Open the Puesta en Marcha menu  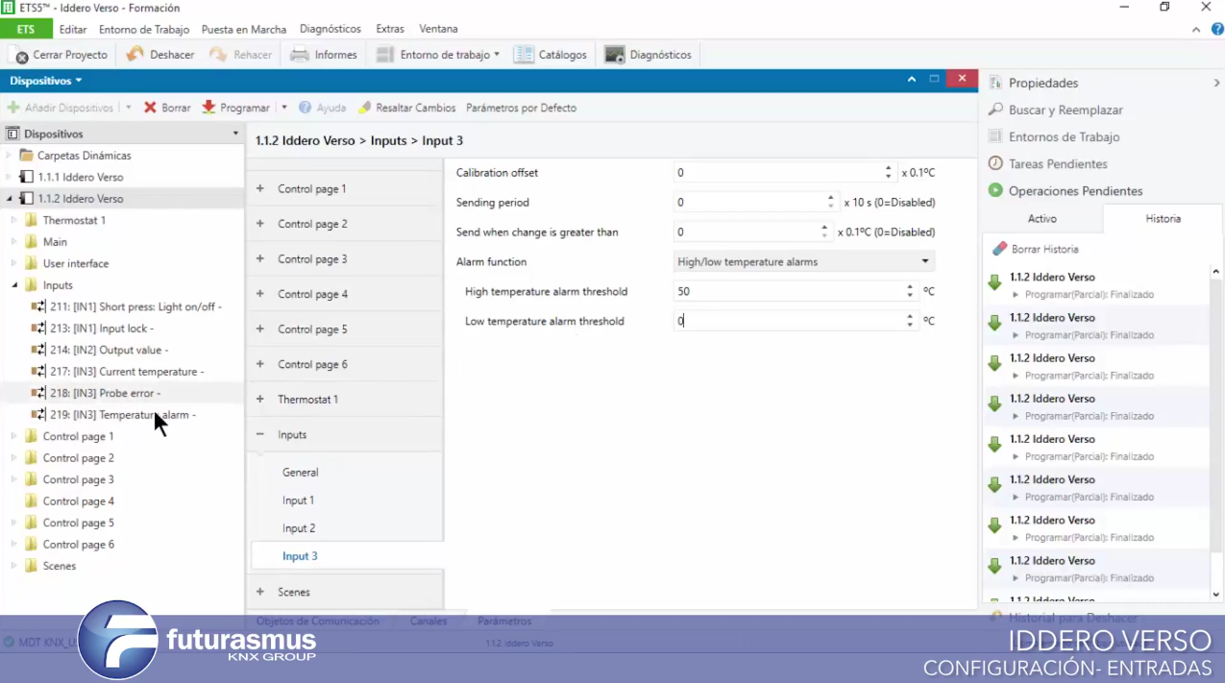tap(243, 29)
